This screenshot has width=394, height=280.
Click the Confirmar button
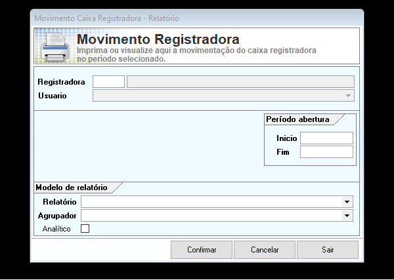[202, 250]
